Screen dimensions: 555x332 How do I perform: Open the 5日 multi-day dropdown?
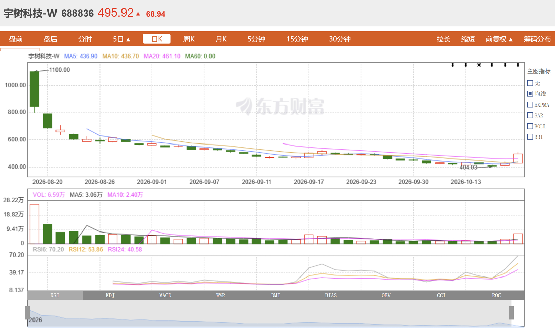[121, 39]
